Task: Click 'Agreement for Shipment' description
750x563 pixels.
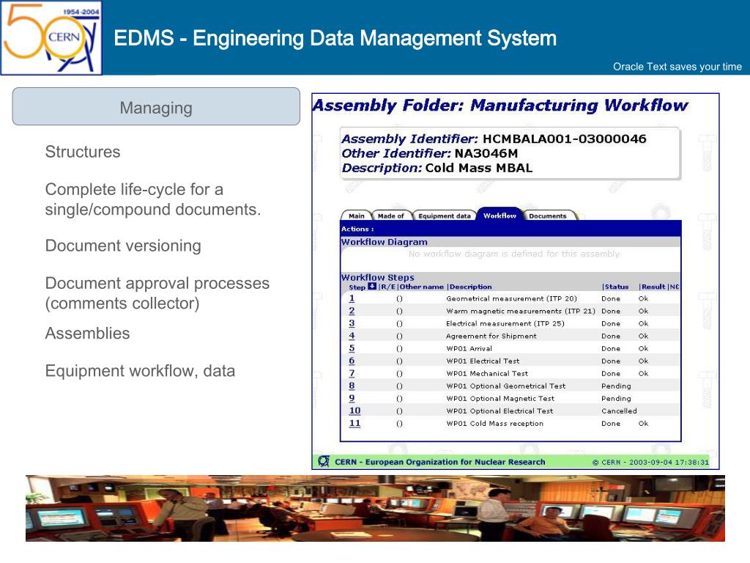Action: (x=491, y=336)
